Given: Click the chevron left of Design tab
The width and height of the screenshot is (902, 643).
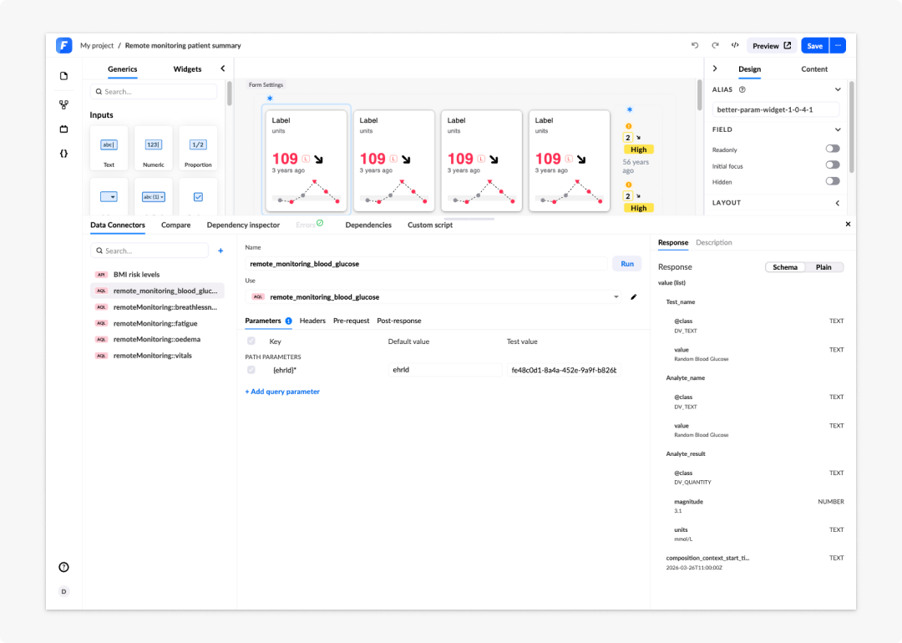Looking at the screenshot, I should pyautogui.click(x=715, y=68).
